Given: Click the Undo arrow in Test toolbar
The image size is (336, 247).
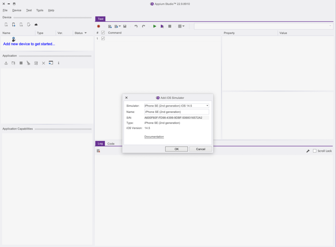Looking at the screenshot, I should (x=136, y=26).
